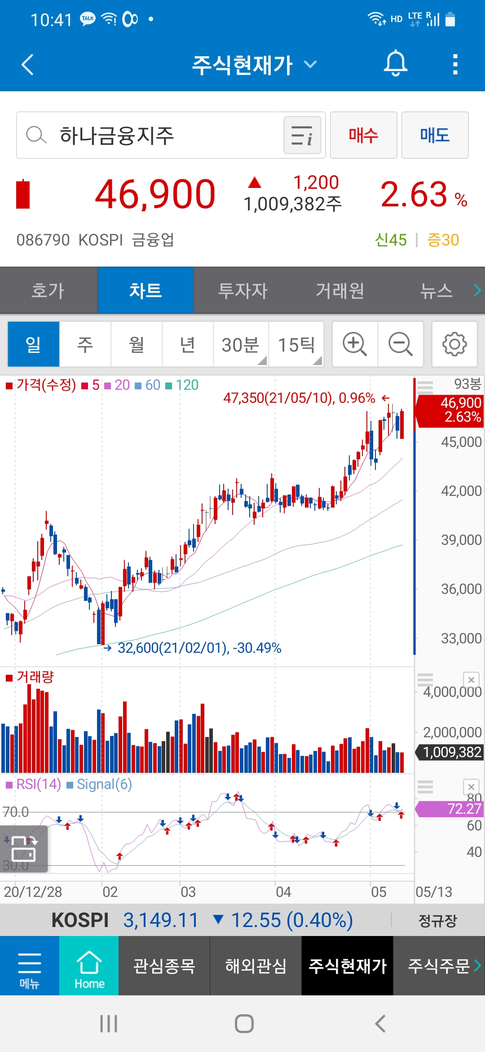Close the RSI indicator panel
Image resolution: width=485 pixels, height=1052 pixels.
[471, 787]
